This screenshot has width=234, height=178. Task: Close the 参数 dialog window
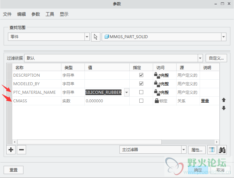pyautogui.click(x=229, y=4)
